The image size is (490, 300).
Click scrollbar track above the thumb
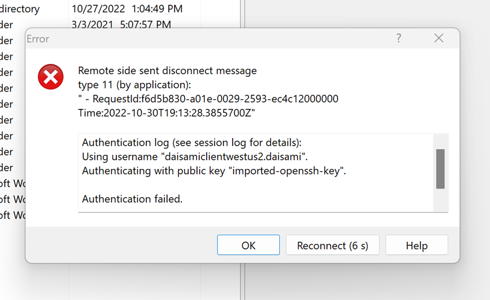[x=440, y=141]
